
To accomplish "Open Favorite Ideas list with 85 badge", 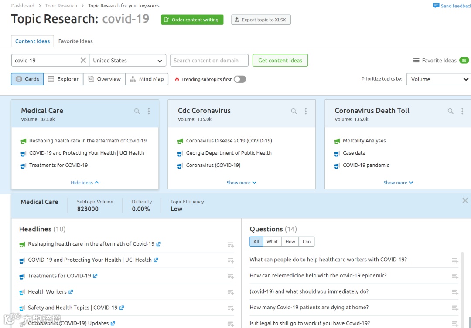I will point(440,60).
